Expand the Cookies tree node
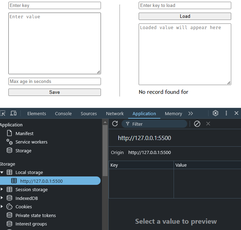Image resolution: width=241 pixels, height=230 pixels. [2, 207]
